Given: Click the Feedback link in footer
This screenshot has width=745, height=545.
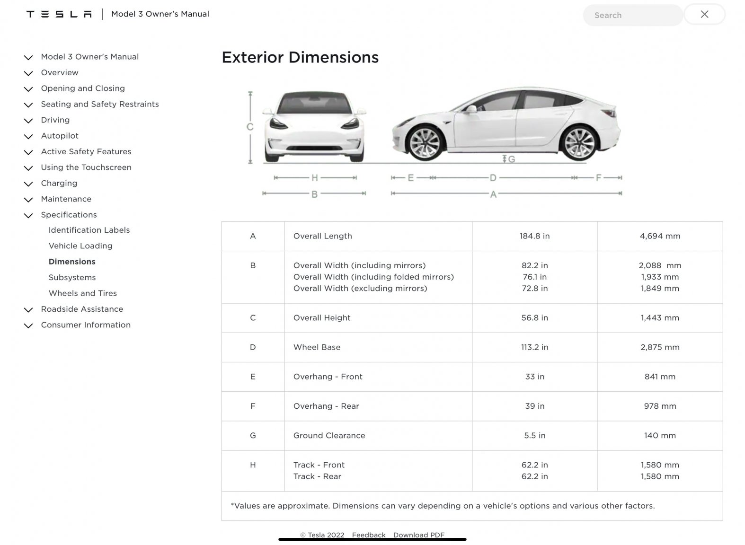Looking at the screenshot, I should (x=368, y=535).
